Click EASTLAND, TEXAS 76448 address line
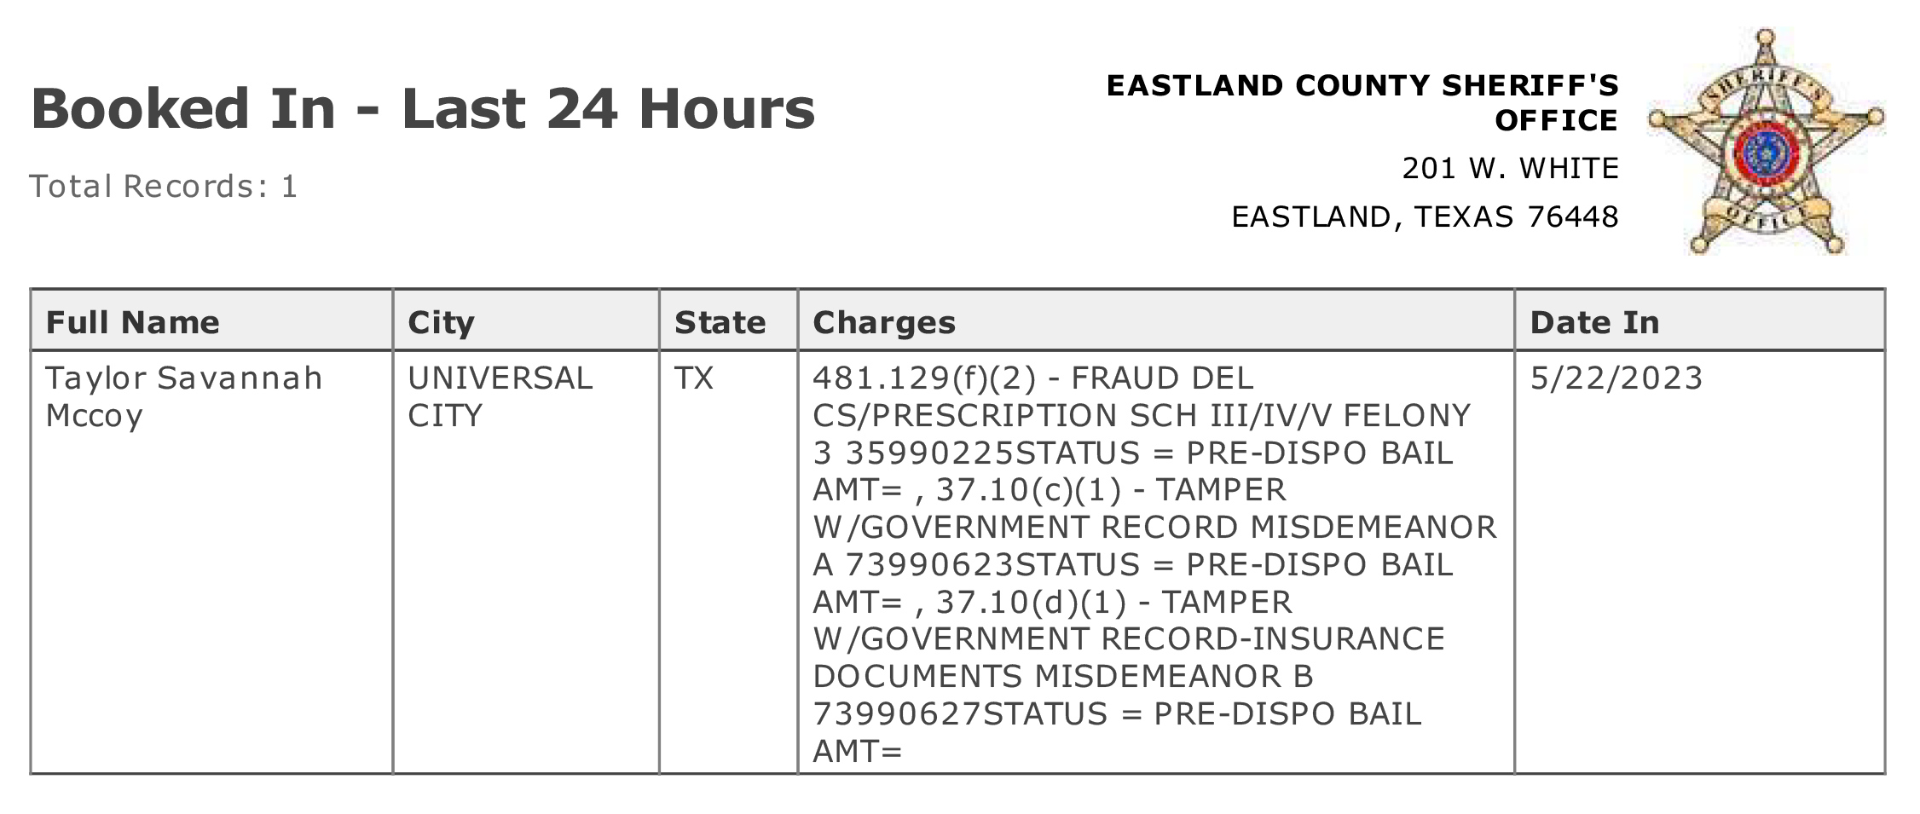This screenshot has width=1920, height=814. tap(1425, 216)
